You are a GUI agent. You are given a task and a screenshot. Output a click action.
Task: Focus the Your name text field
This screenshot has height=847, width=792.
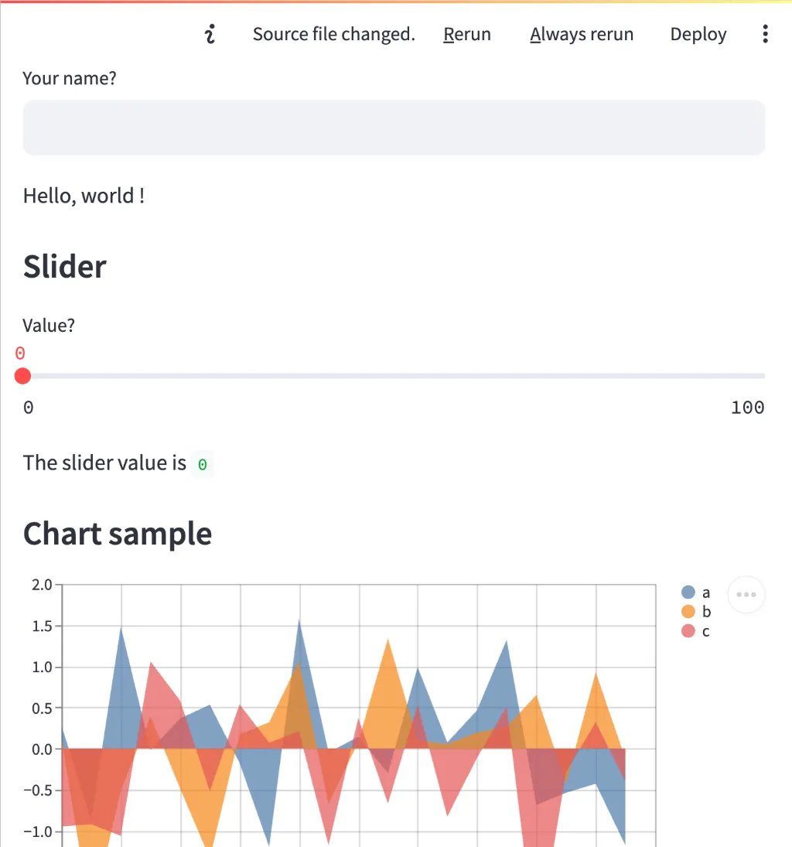pyautogui.click(x=394, y=128)
